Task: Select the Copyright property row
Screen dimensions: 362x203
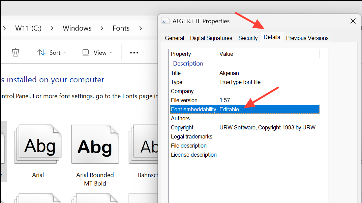Action: pyautogui.click(x=236, y=127)
